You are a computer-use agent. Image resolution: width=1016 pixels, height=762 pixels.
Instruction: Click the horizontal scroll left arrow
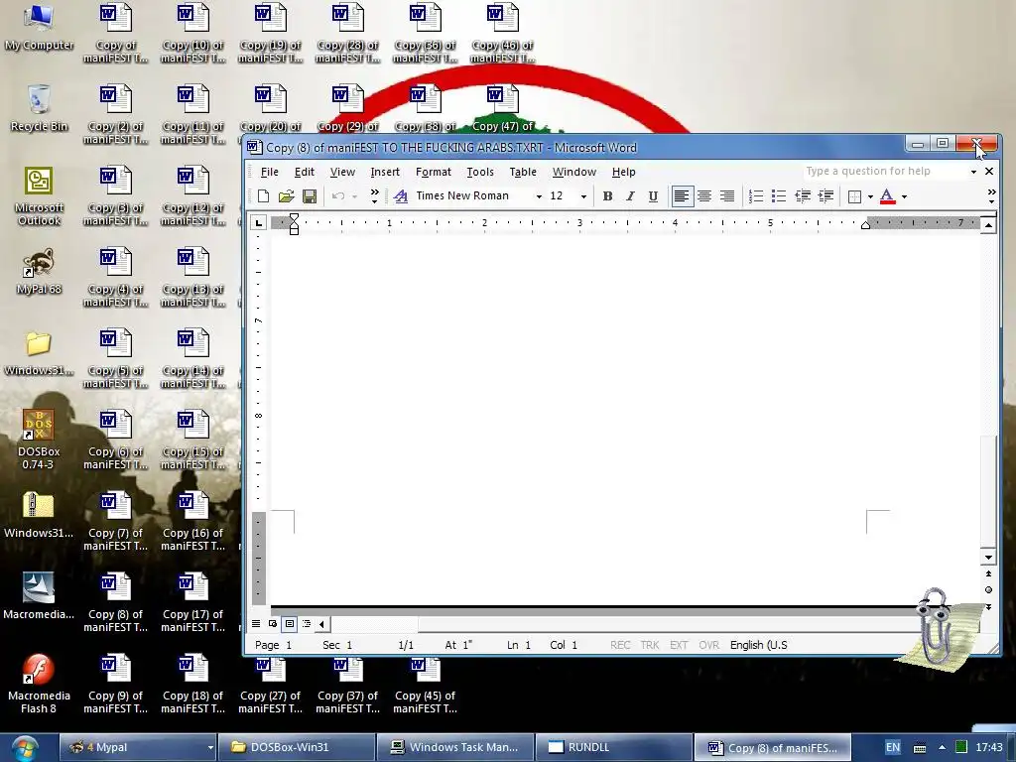pos(322,624)
